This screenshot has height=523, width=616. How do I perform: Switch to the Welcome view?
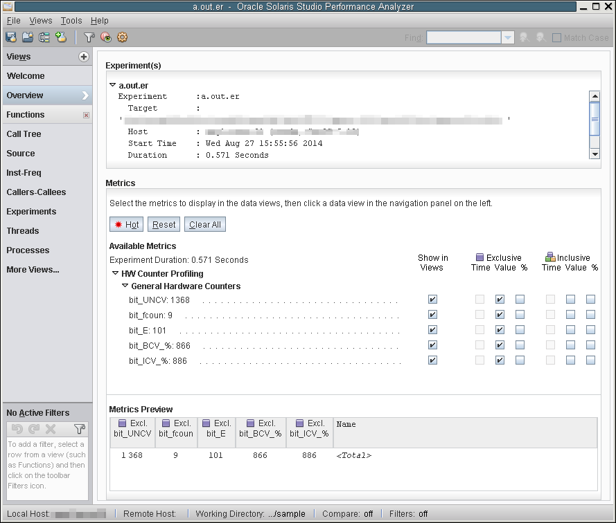point(47,76)
